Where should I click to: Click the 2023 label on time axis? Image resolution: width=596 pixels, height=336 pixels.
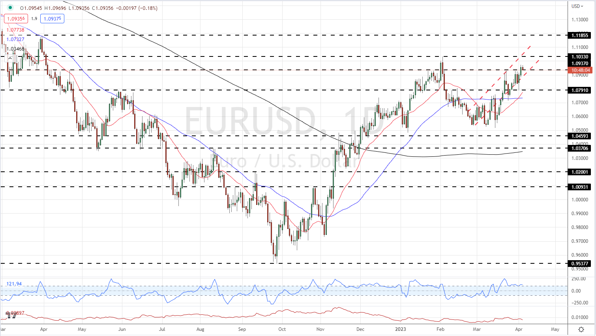click(401, 329)
